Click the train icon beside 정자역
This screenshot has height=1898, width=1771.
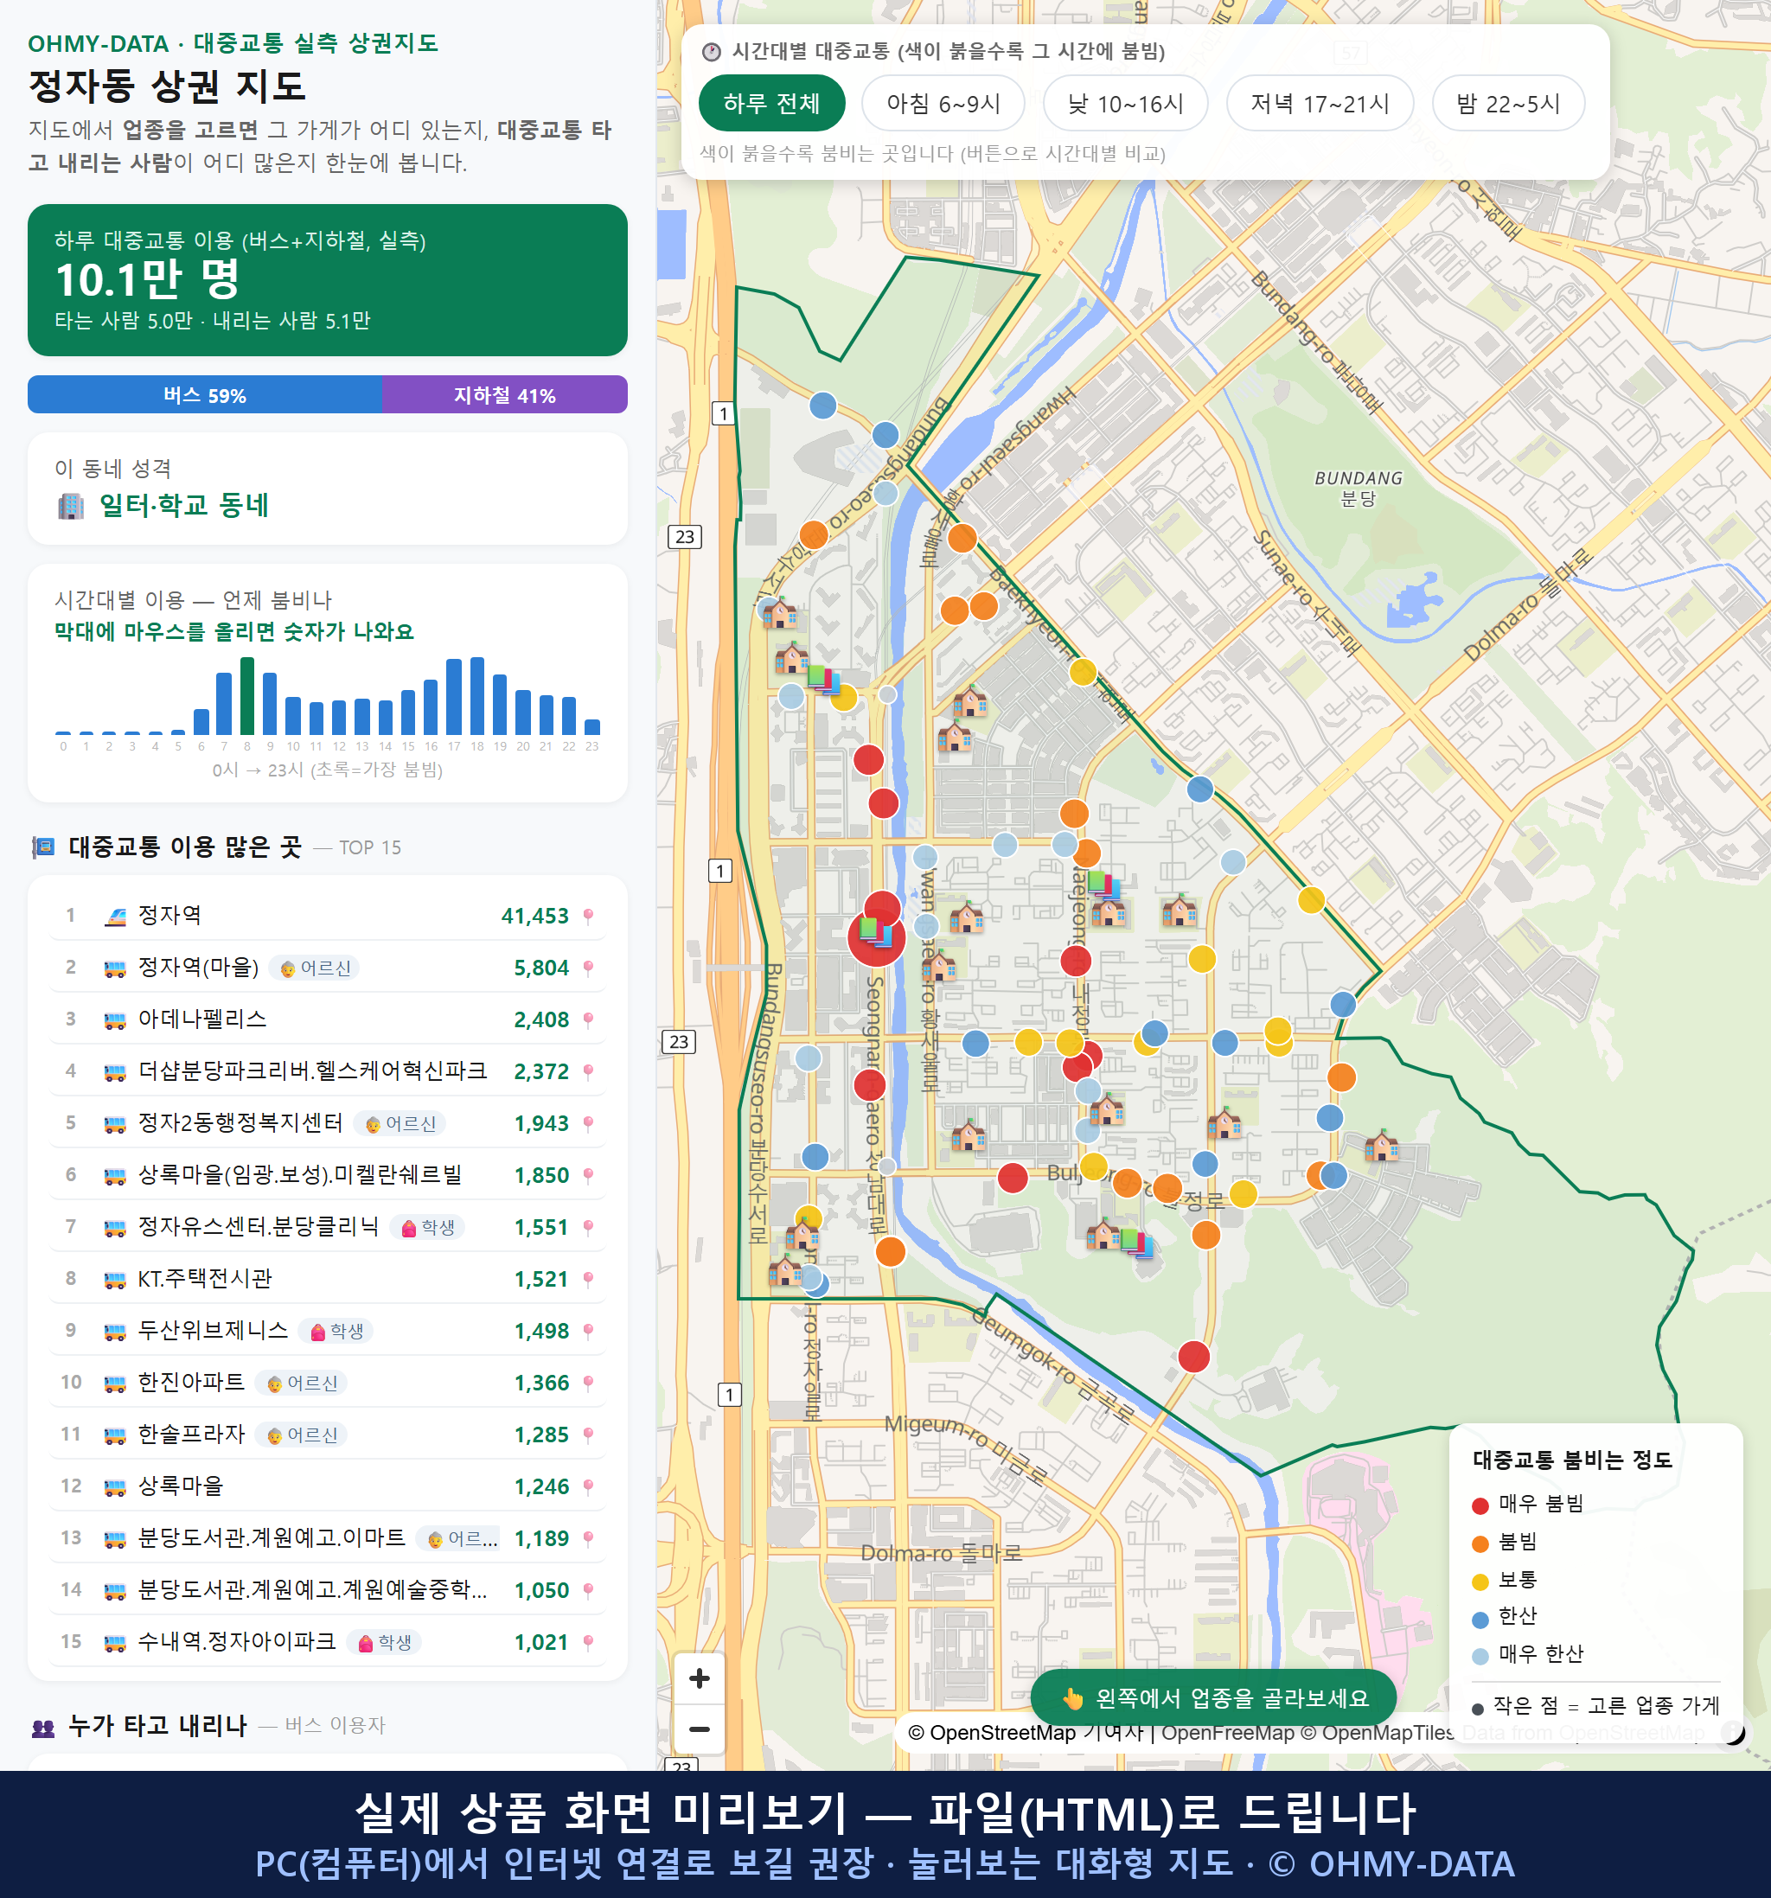(114, 917)
